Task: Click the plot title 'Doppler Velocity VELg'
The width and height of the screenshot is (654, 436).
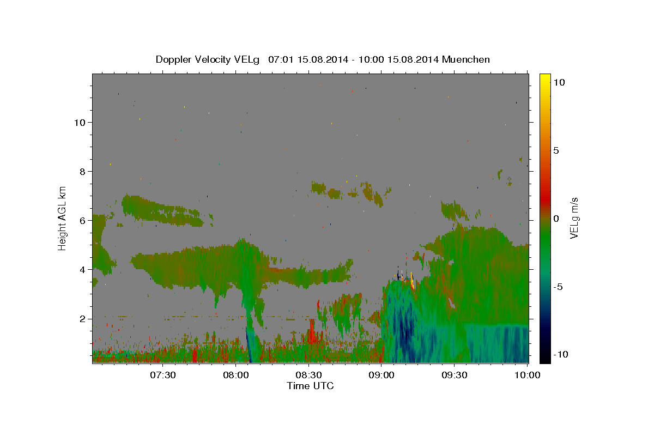Action: (x=209, y=59)
